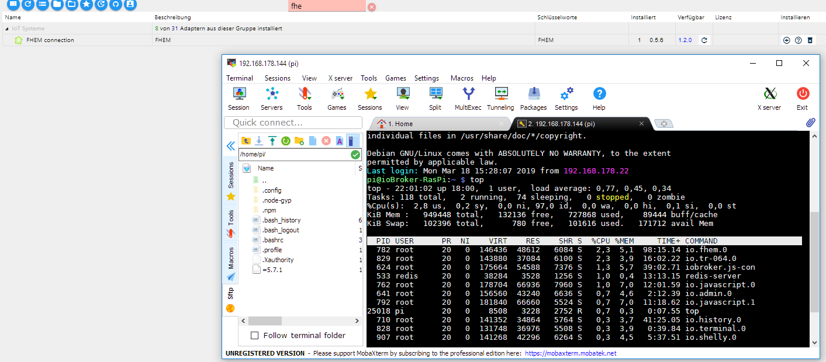This screenshot has height=362, width=826.
Task: Enable Follow terminal folder checkbox
Action: pos(254,335)
